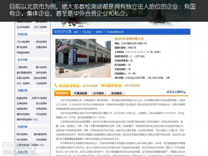Select 德安利民检测场(7453) in the sidebar
The height and width of the screenshot is (156, 208).
point(27,119)
